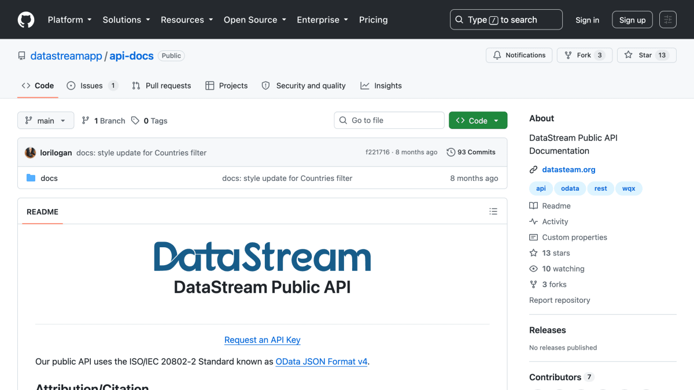The width and height of the screenshot is (694, 390).
Task: Open the api-docs repository link
Action: [131, 56]
